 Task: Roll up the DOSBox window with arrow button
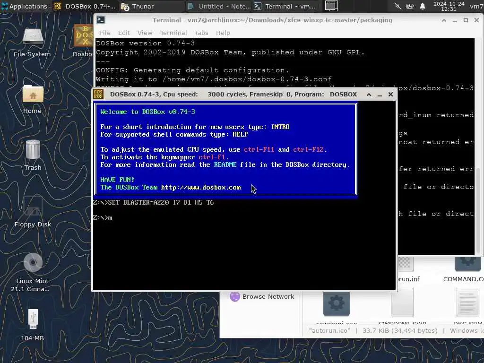pos(369,95)
